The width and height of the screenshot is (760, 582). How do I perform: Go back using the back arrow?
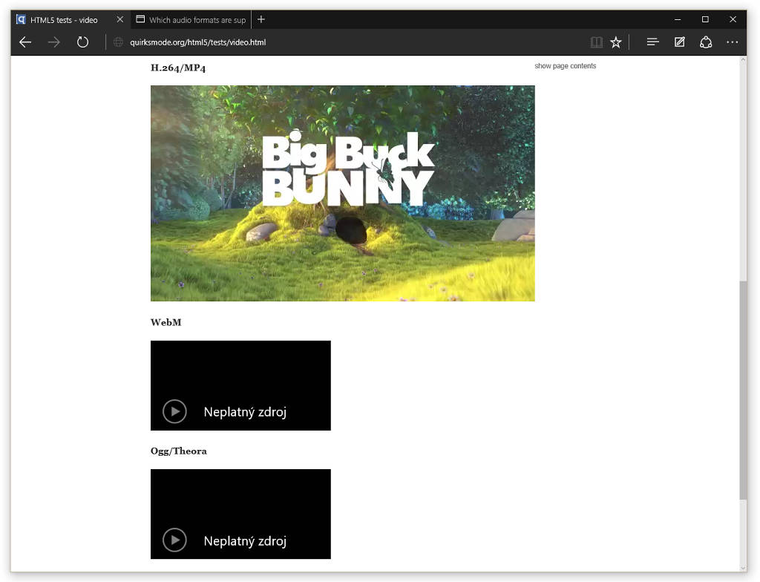(x=25, y=42)
